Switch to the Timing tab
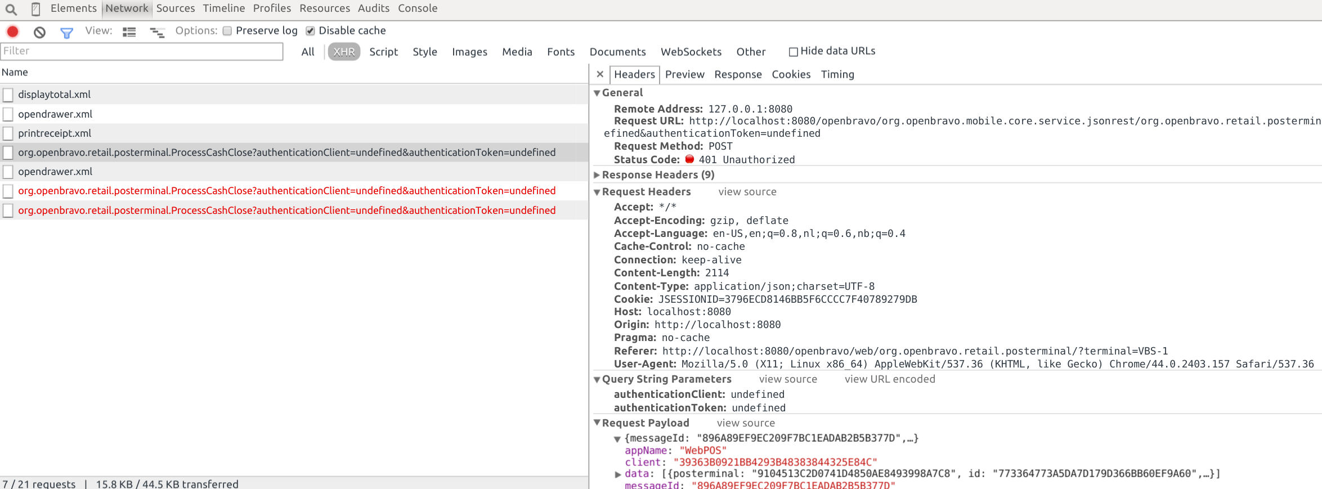This screenshot has width=1322, height=489. 837,74
